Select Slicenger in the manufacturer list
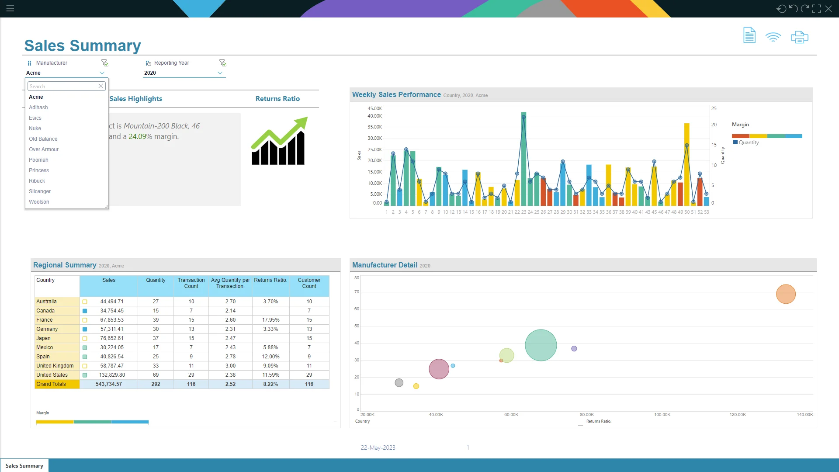Image resolution: width=839 pixels, height=472 pixels. pos(40,191)
